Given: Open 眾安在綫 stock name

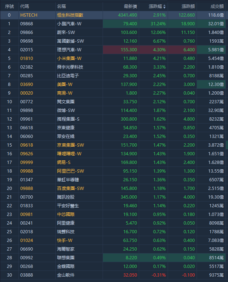Looking at the screenshot, I should tap(66, 136).
